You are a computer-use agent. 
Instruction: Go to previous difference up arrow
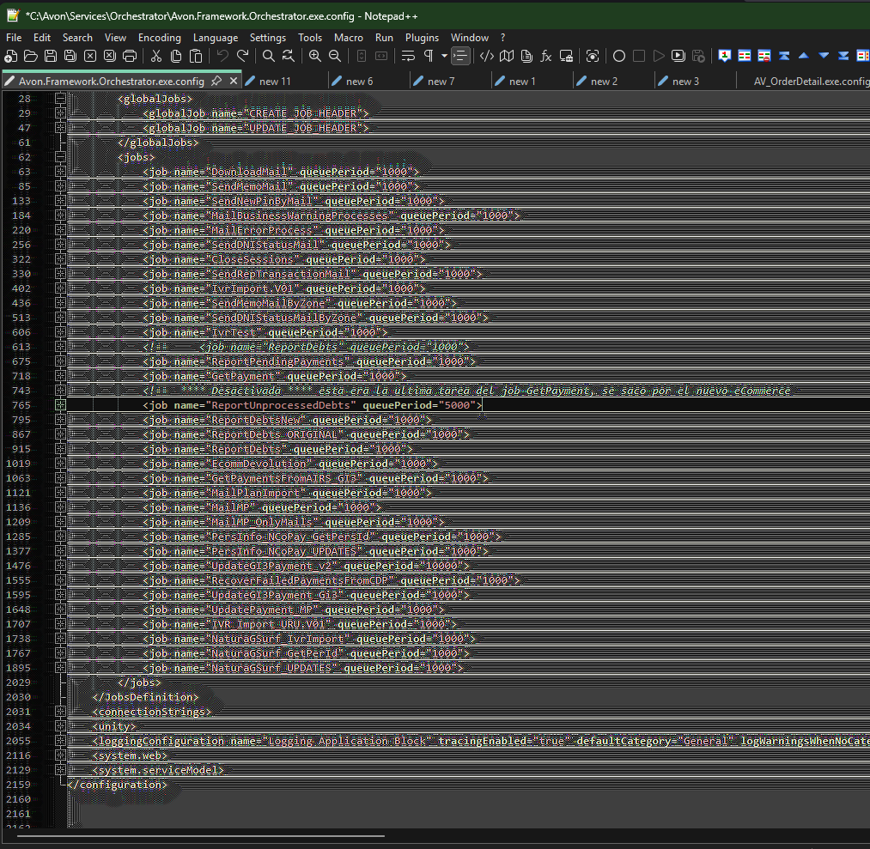point(803,56)
